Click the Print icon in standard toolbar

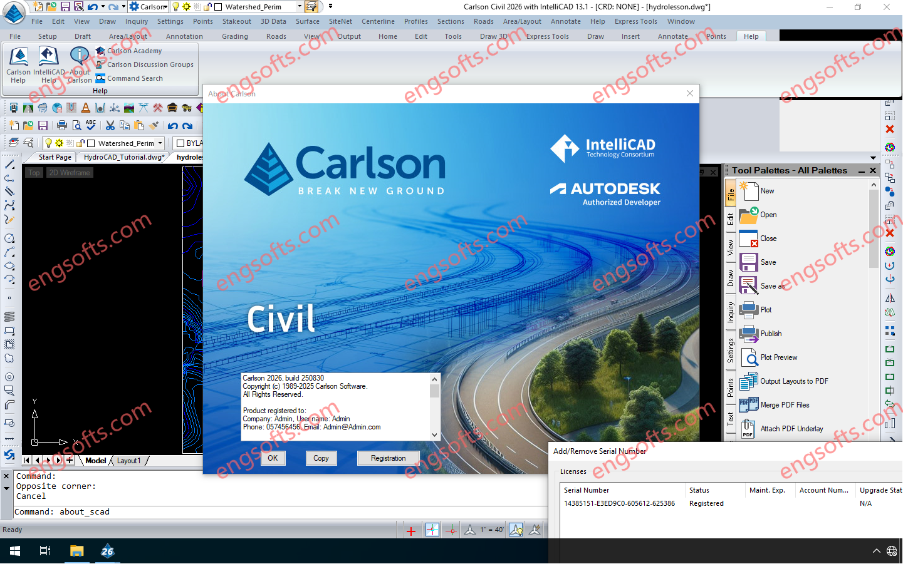pyautogui.click(x=61, y=125)
